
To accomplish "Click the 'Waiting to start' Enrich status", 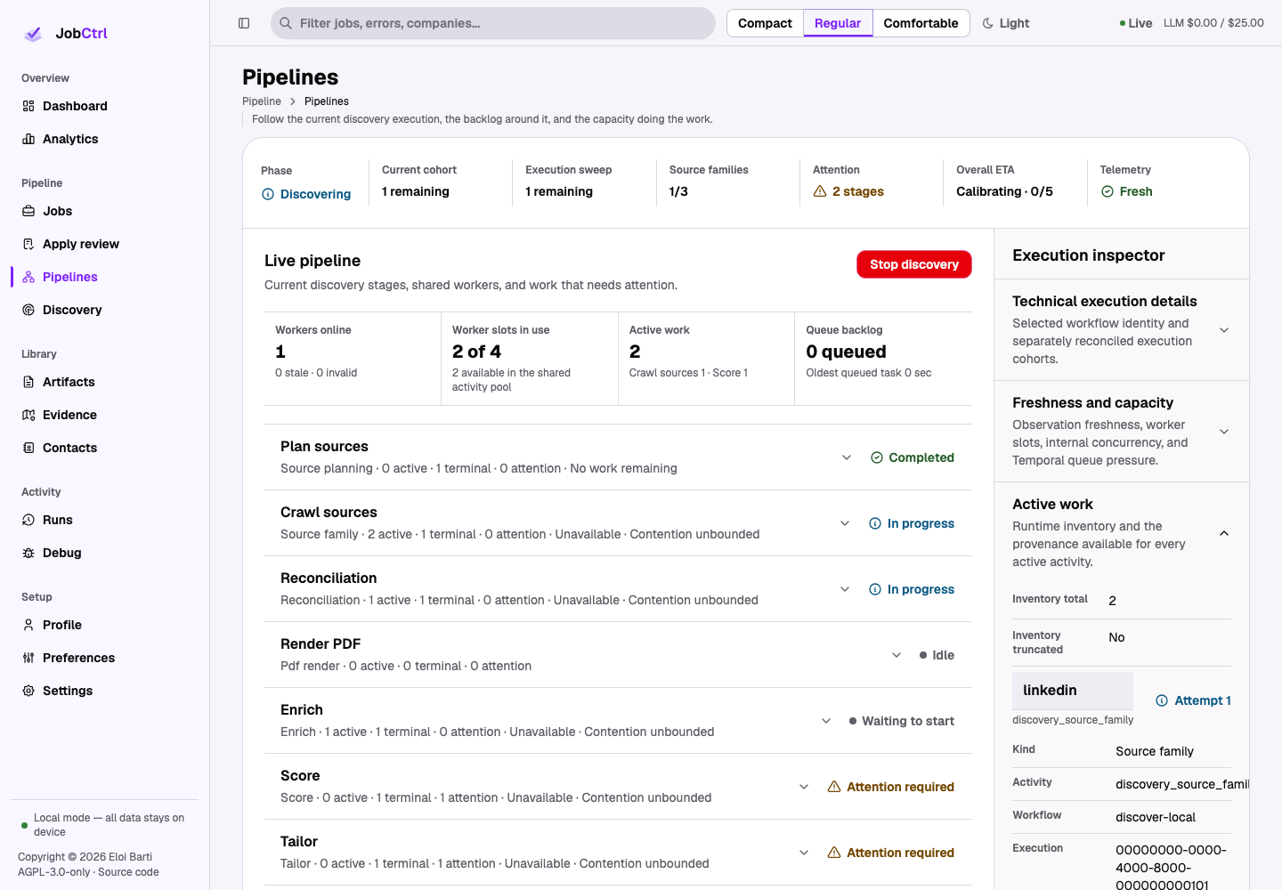I will tap(902, 721).
